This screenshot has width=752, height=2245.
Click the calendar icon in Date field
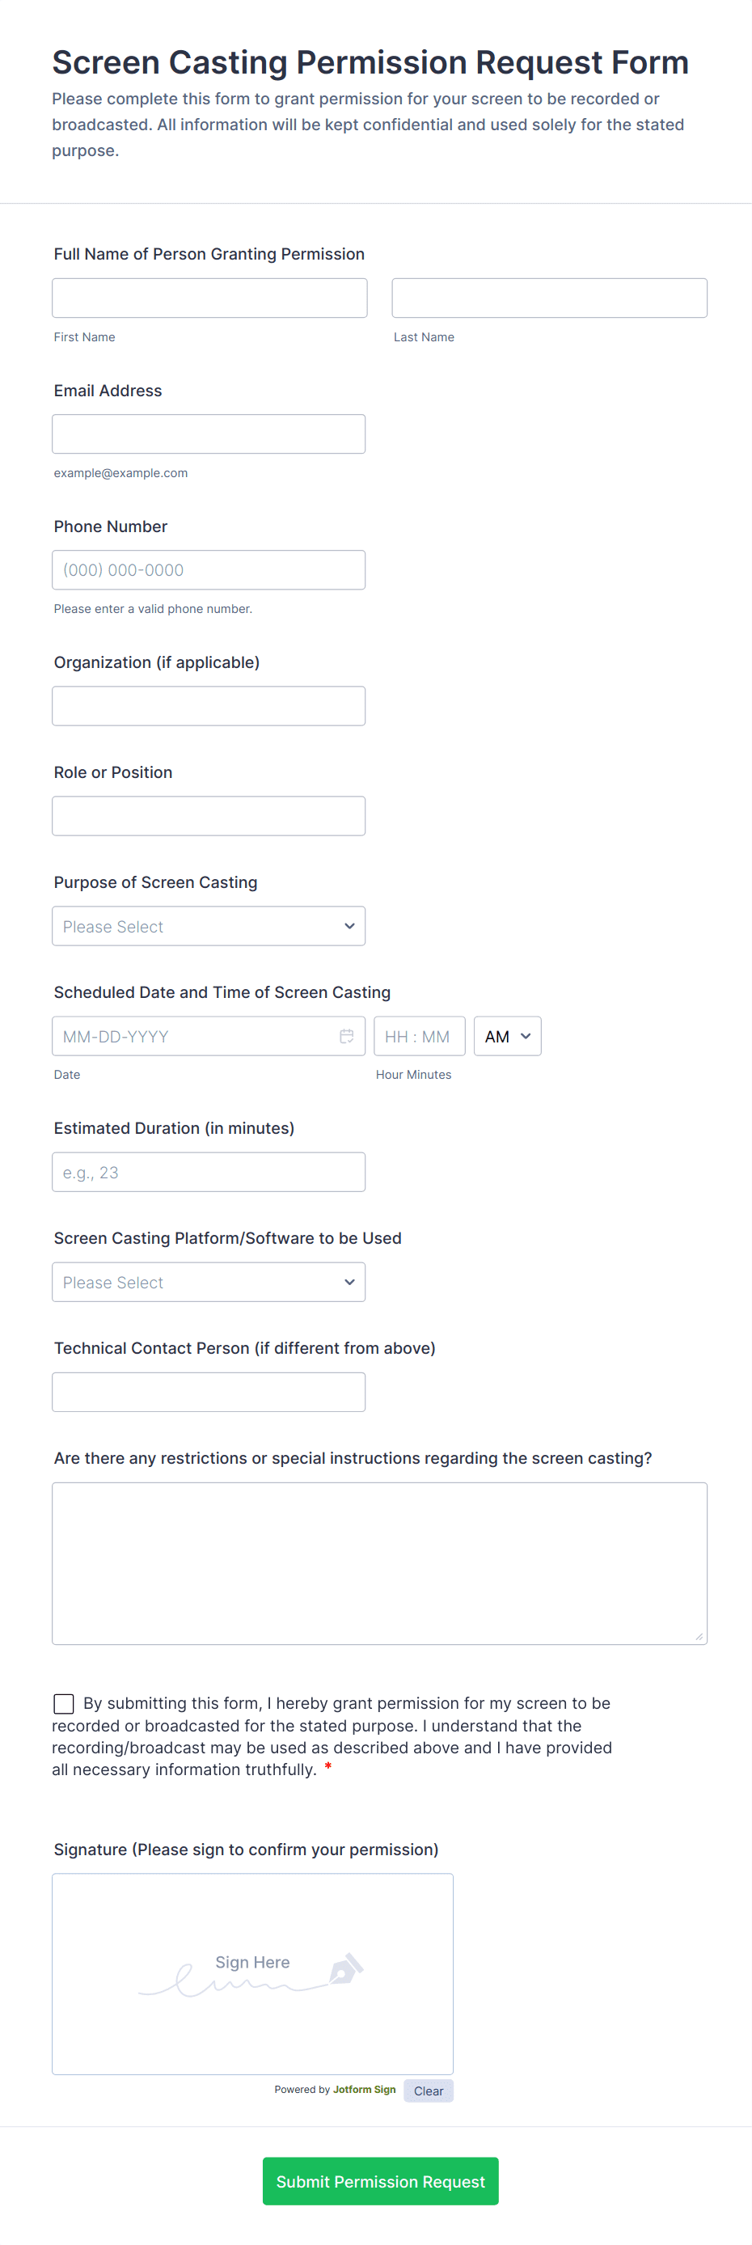point(346,1035)
